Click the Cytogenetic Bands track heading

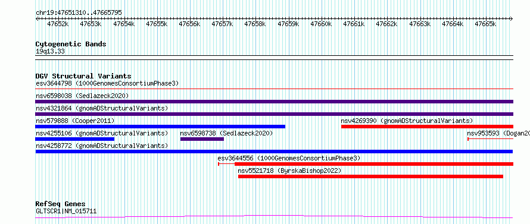pyautogui.click(x=71, y=44)
